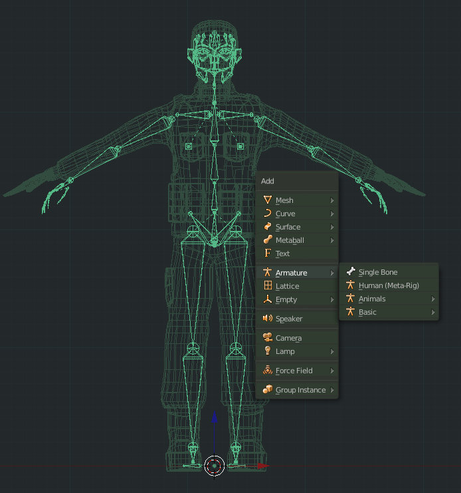
Task: Click the Metaball icon
Action: coord(268,240)
